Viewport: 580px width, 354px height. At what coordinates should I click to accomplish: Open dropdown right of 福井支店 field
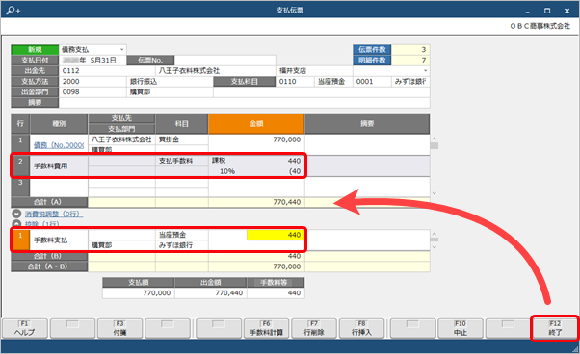point(425,70)
